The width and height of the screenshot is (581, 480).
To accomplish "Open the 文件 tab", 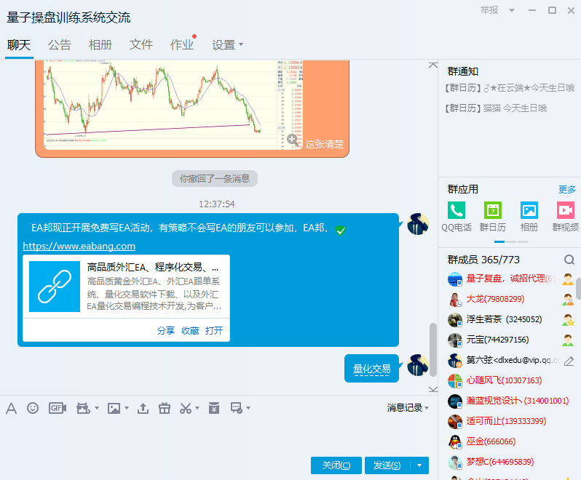I will tap(141, 45).
